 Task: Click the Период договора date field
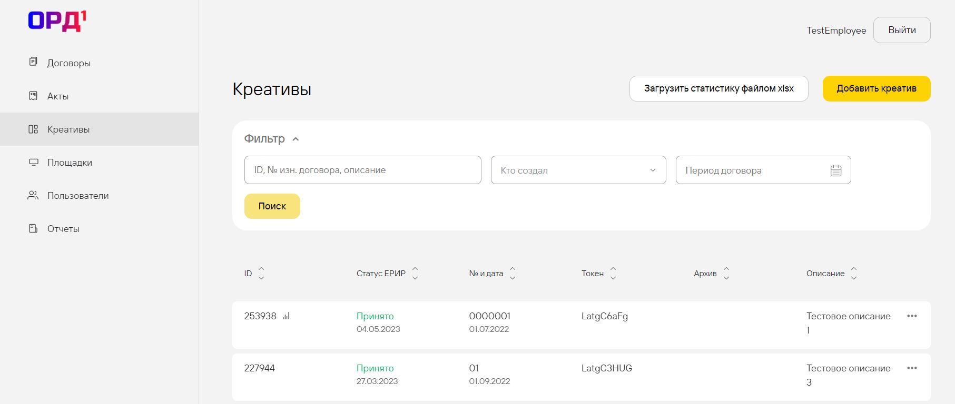pyautogui.click(x=763, y=170)
